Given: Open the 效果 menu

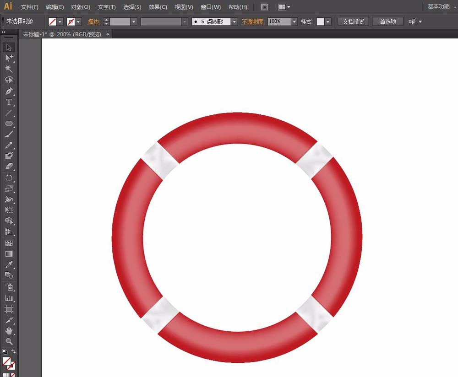Looking at the screenshot, I should click(158, 7).
